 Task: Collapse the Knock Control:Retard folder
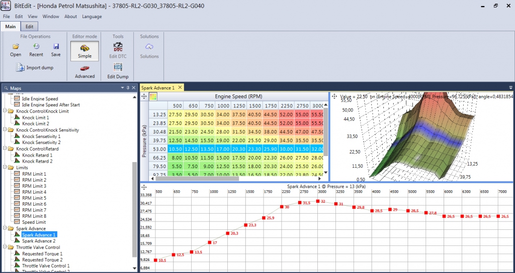[5, 149]
